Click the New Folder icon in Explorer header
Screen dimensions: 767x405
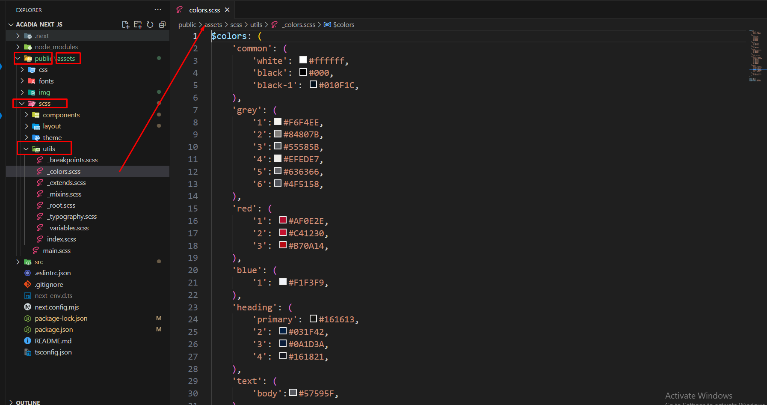[x=138, y=24]
